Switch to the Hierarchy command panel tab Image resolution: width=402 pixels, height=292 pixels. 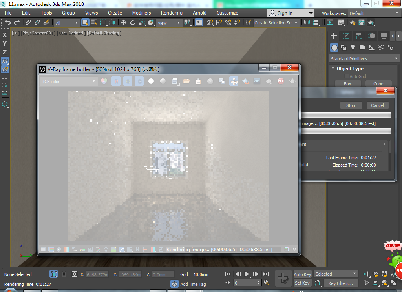(359, 36)
